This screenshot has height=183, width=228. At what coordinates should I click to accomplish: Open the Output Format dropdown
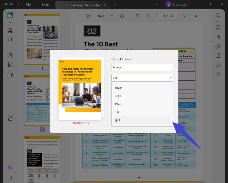[x=142, y=67]
